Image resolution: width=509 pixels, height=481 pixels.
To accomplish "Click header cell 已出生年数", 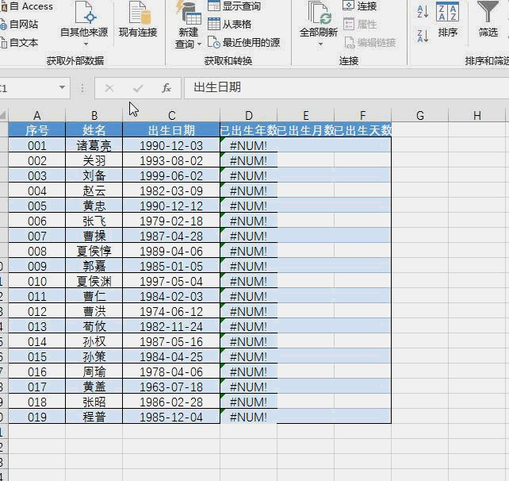I will click(249, 130).
